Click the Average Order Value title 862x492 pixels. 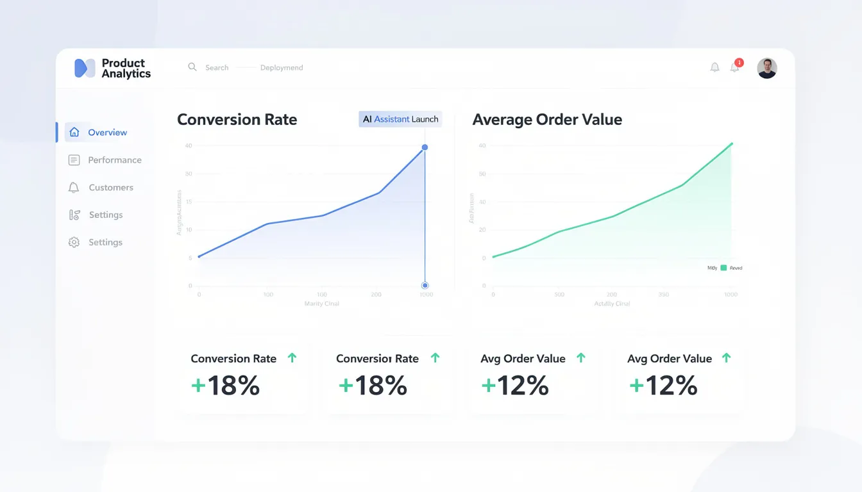[547, 119]
